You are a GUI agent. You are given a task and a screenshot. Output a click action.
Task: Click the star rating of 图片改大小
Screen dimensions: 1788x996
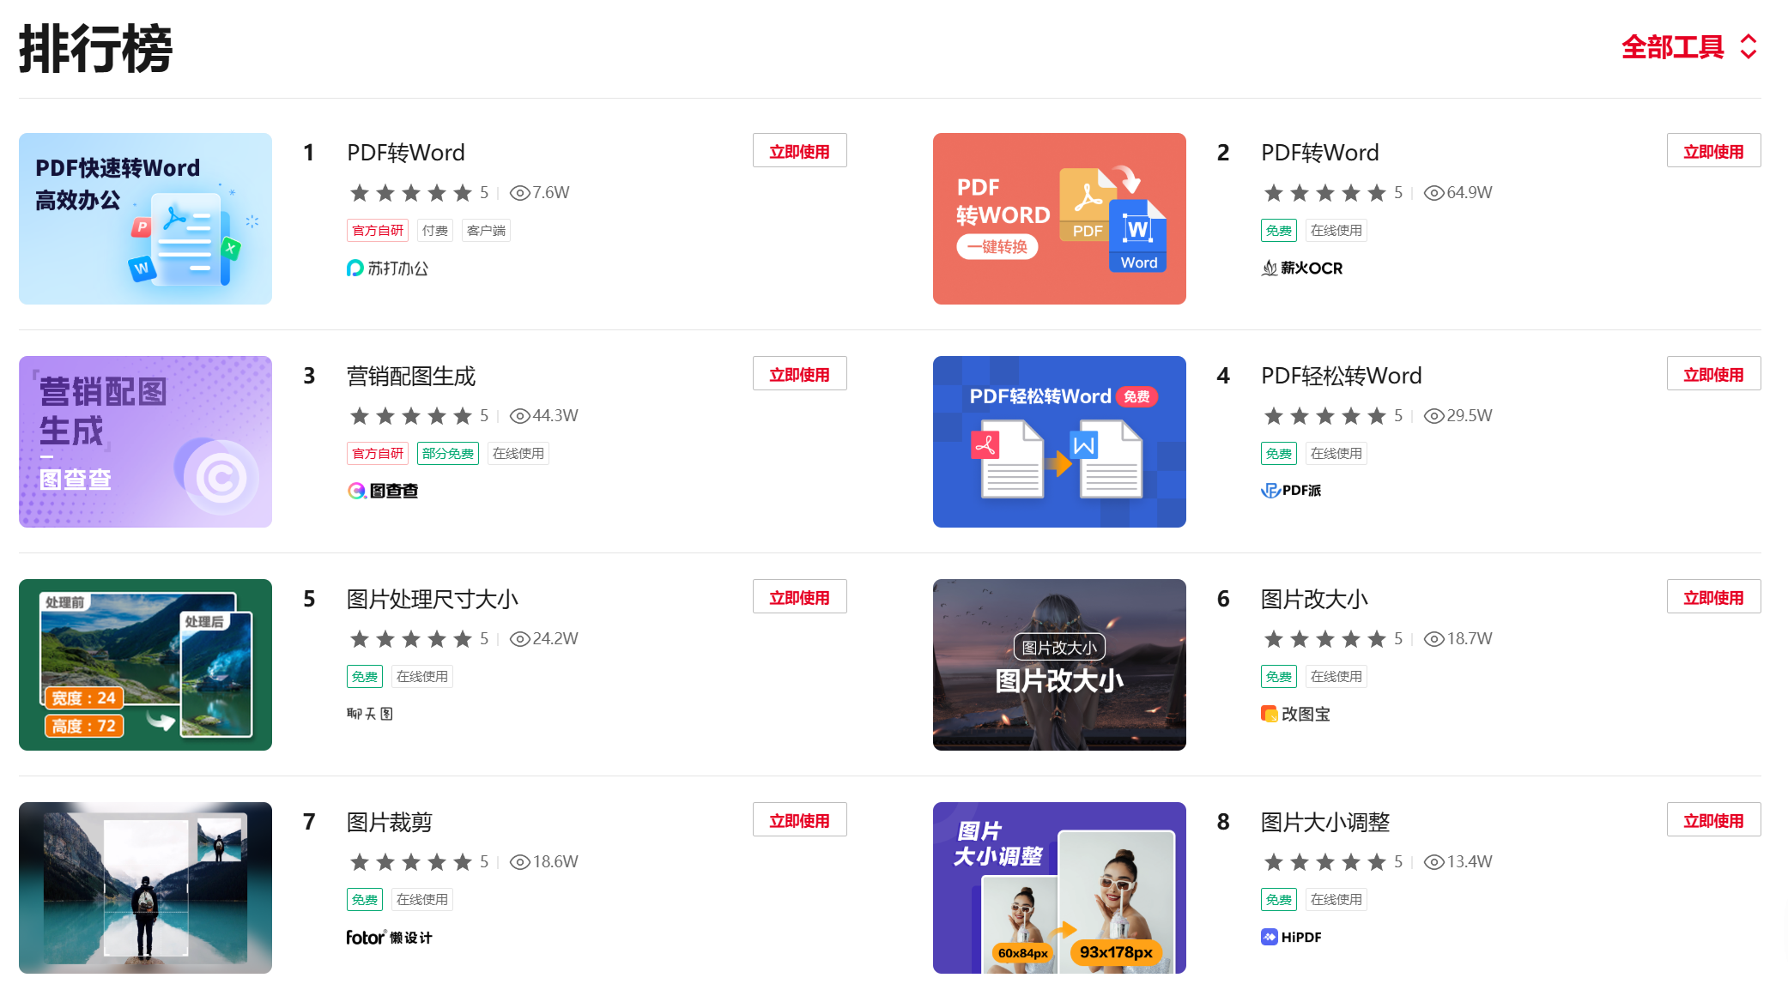[x=1325, y=639]
